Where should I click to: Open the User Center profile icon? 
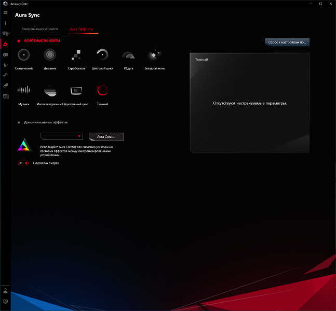click(5, 291)
